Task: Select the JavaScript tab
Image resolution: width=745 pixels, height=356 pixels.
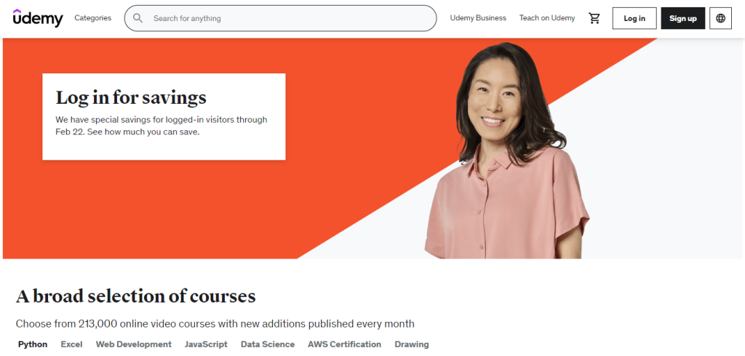Action: [206, 344]
